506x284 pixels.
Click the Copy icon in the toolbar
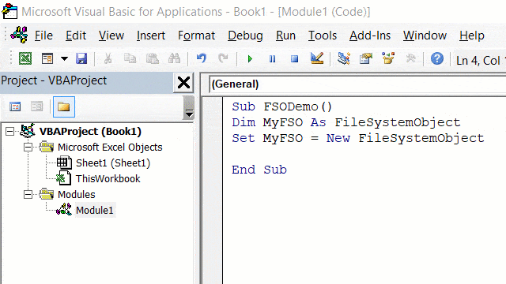pyautogui.click(x=130, y=58)
